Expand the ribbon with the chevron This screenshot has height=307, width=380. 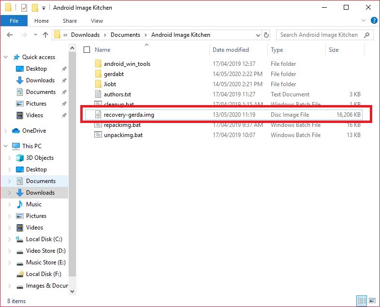point(363,20)
